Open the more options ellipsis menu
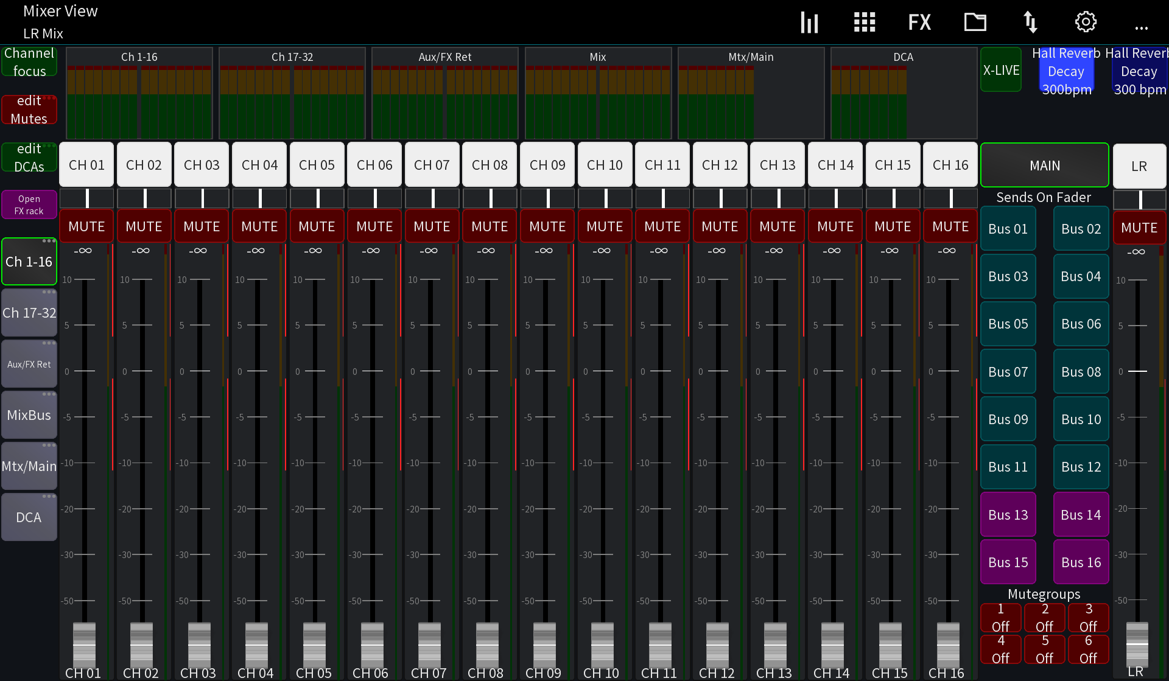1169x681 pixels. coord(1142,26)
